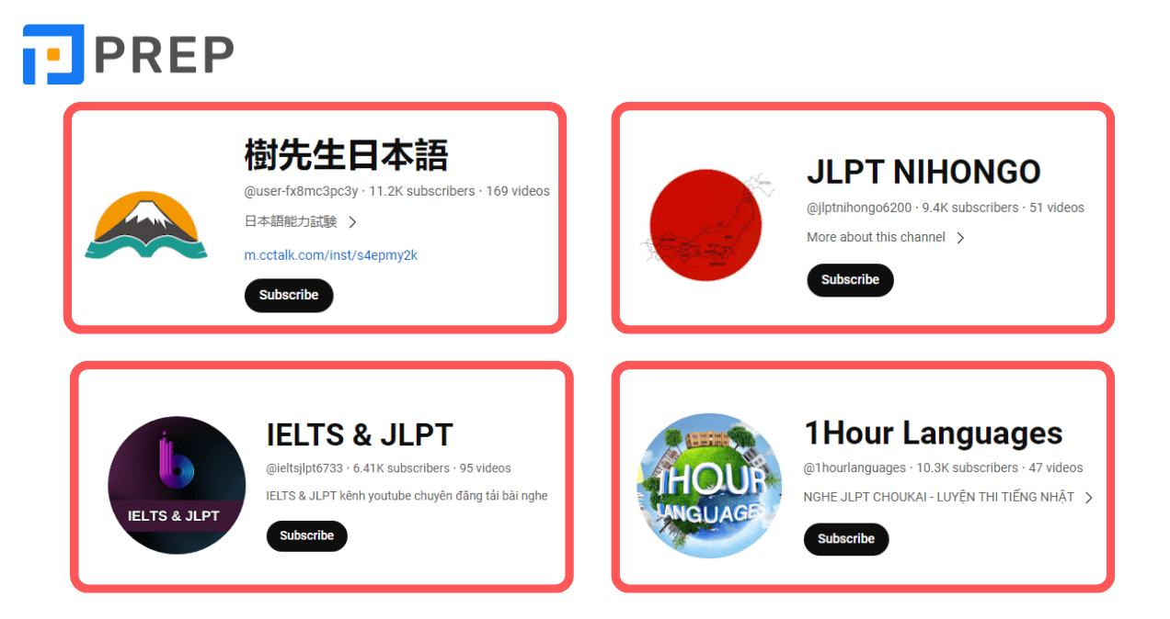Expand the More about this channel chevron
Screen dimensions: 1170x619
[x=960, y=237]
